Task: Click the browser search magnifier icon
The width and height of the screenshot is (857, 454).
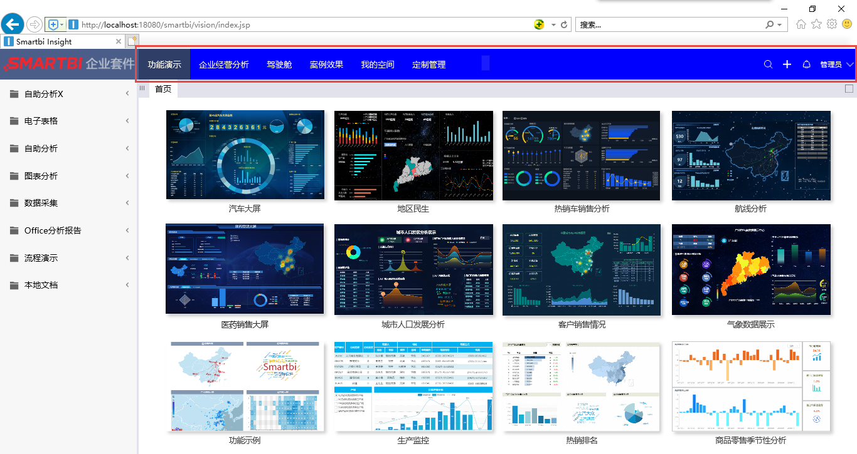Action: pyautogui.click(x=770, y=24)
